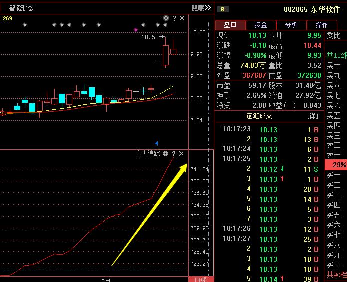Collapse panel with 隐藏>> button
The image size is (347, 282).
click(201, 8)
